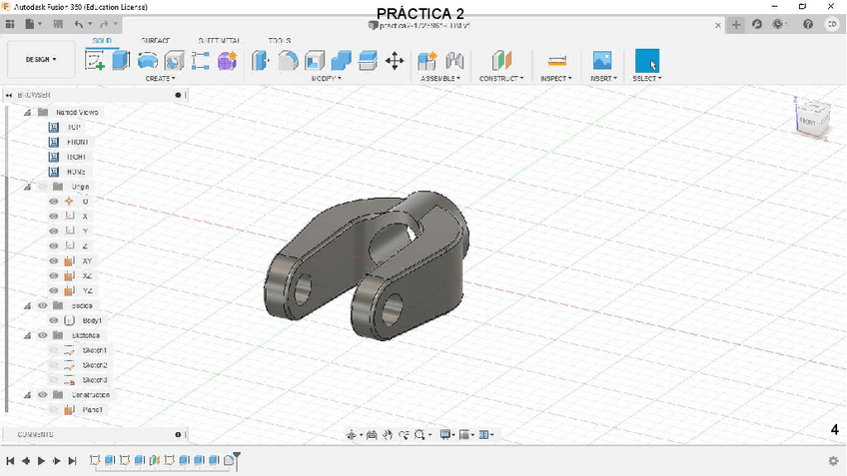Image resolution: width=847 pixels, height=476 pixels.
Task: Open the DESIGN workspace dropdown
Action: tap(41, 60)
